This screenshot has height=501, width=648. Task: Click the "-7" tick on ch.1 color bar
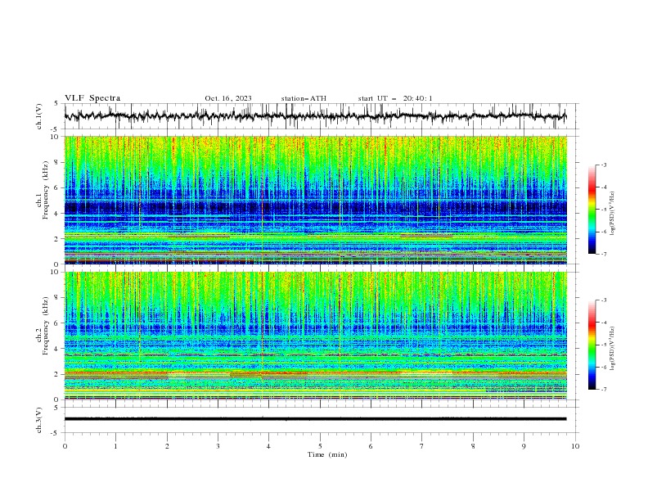(603, 254)
